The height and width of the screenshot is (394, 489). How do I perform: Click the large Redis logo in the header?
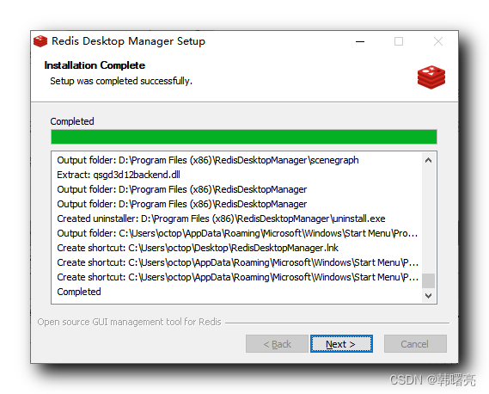(431, 77)
